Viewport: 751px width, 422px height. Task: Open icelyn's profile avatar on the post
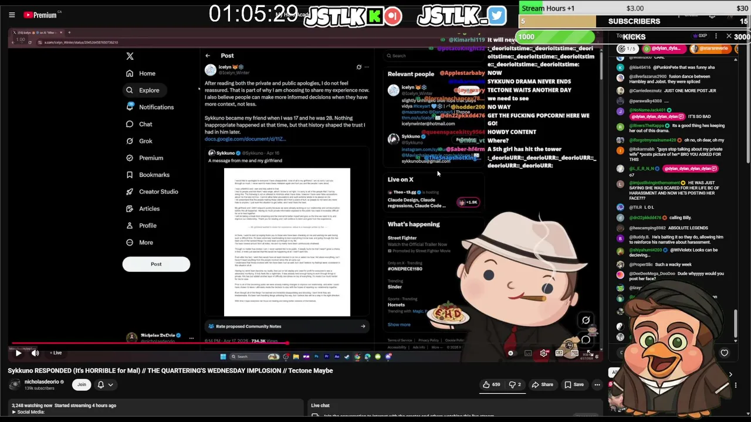pos(210,70)
